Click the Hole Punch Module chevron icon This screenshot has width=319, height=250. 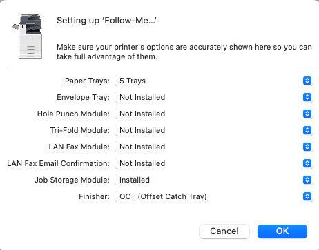point(307,114)
